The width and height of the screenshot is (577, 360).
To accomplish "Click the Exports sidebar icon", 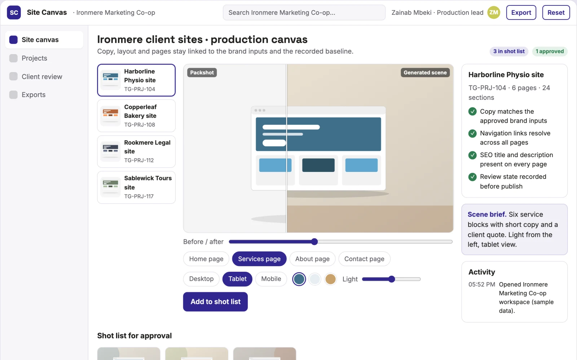I will (13, 94).
